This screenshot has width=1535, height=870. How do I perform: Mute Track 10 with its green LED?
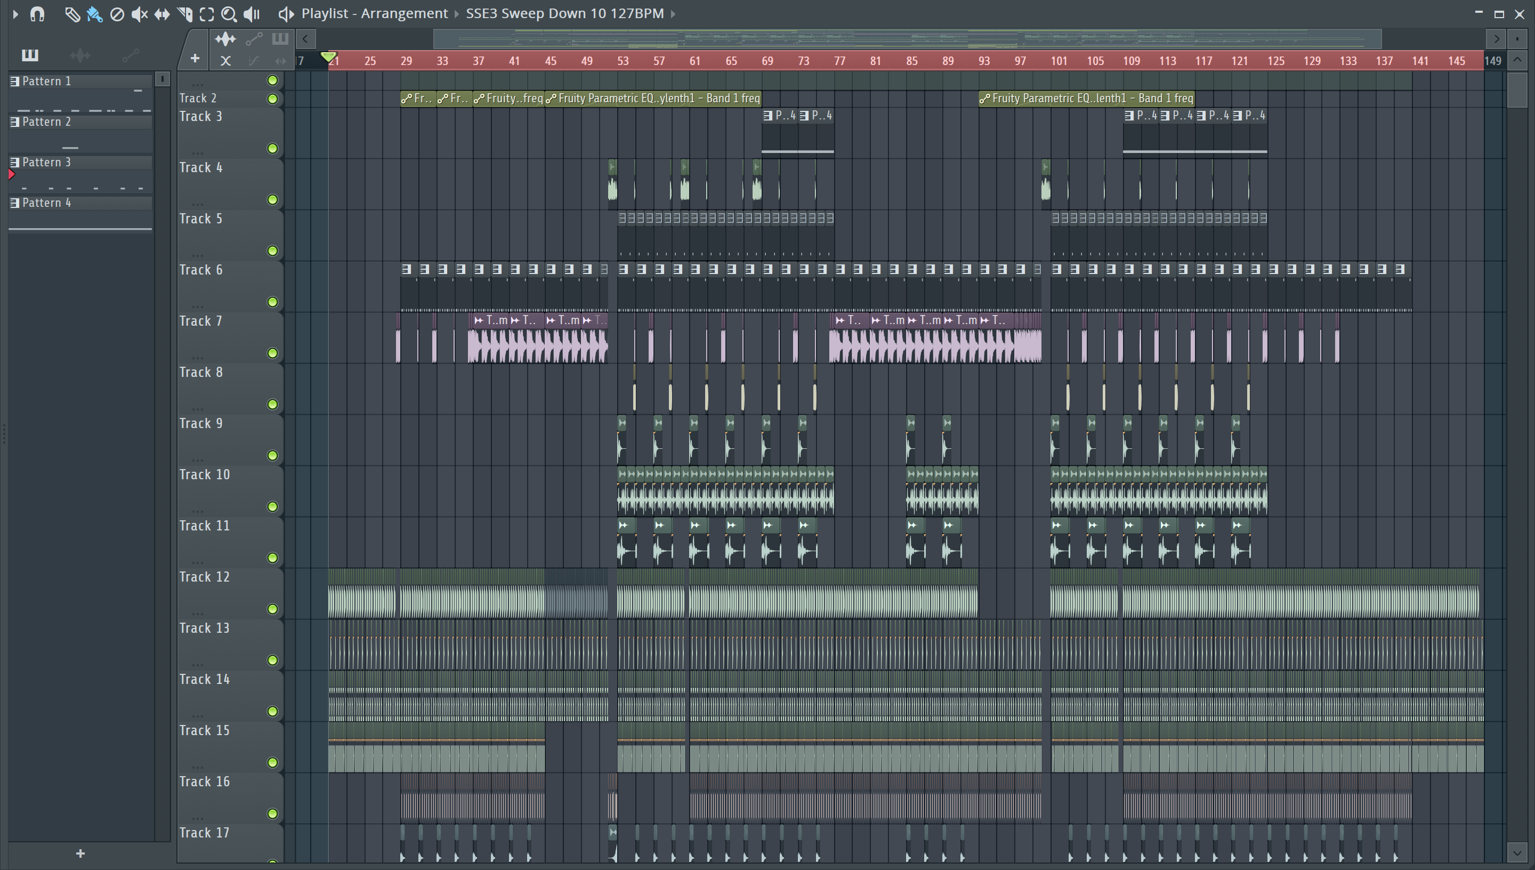click(272, 507)
